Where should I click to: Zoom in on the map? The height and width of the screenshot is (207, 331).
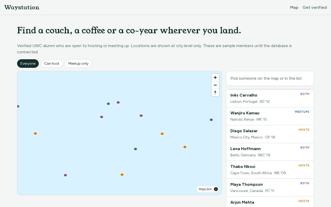(215, 78)
